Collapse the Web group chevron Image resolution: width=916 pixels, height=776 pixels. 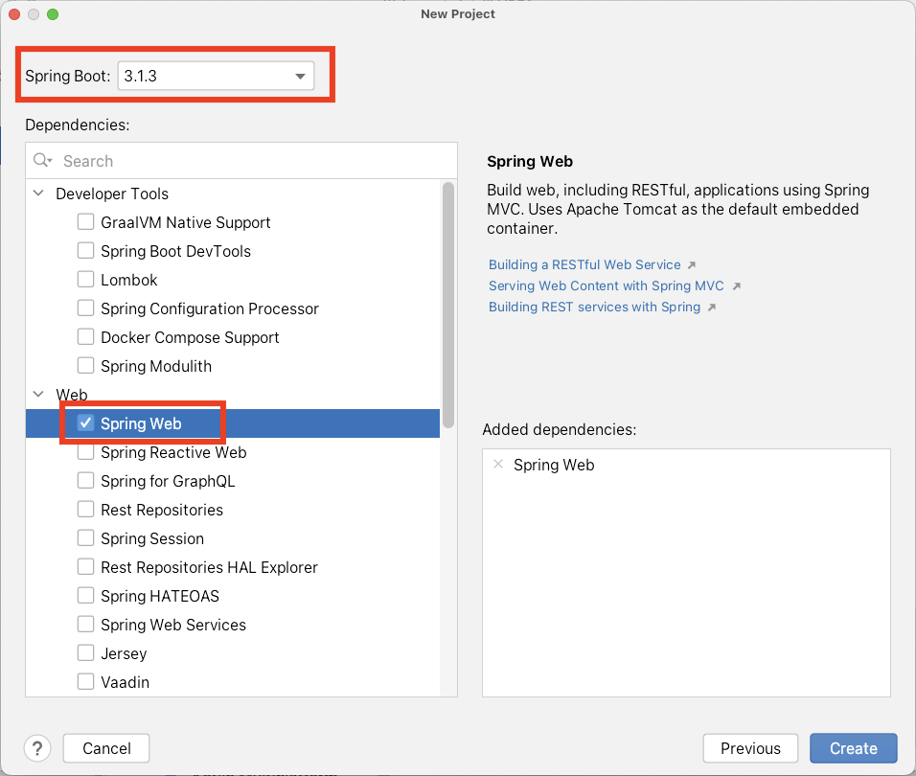(x=38, y=394)
